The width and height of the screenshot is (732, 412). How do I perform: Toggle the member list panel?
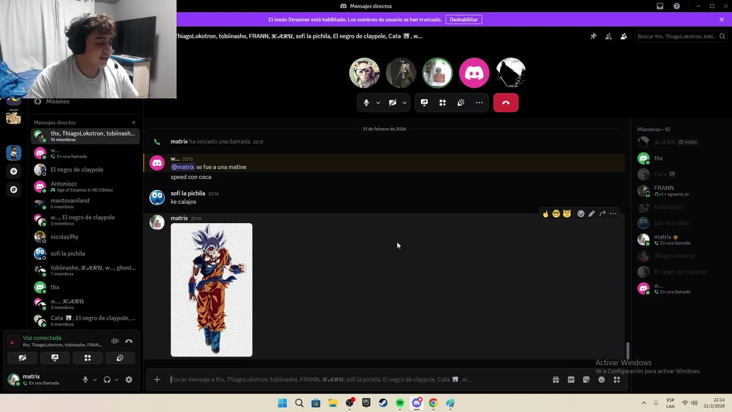point(624,36)
